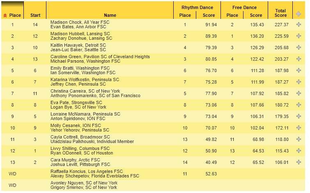310x193 pixels.
Task: Expand details for Emily Bratti row
Action: (x=299, y=70)
